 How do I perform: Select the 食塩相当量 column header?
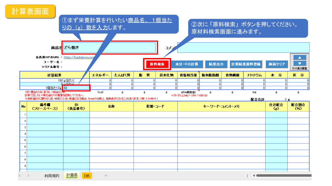pos(189,75)
